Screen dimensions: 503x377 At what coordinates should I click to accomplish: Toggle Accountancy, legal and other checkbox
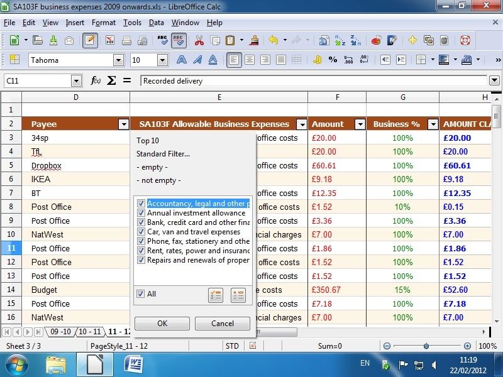[x=141, y=203]
